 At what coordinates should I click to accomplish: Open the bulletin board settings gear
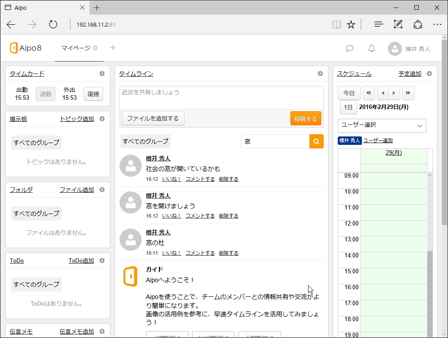tap(102, 119)
